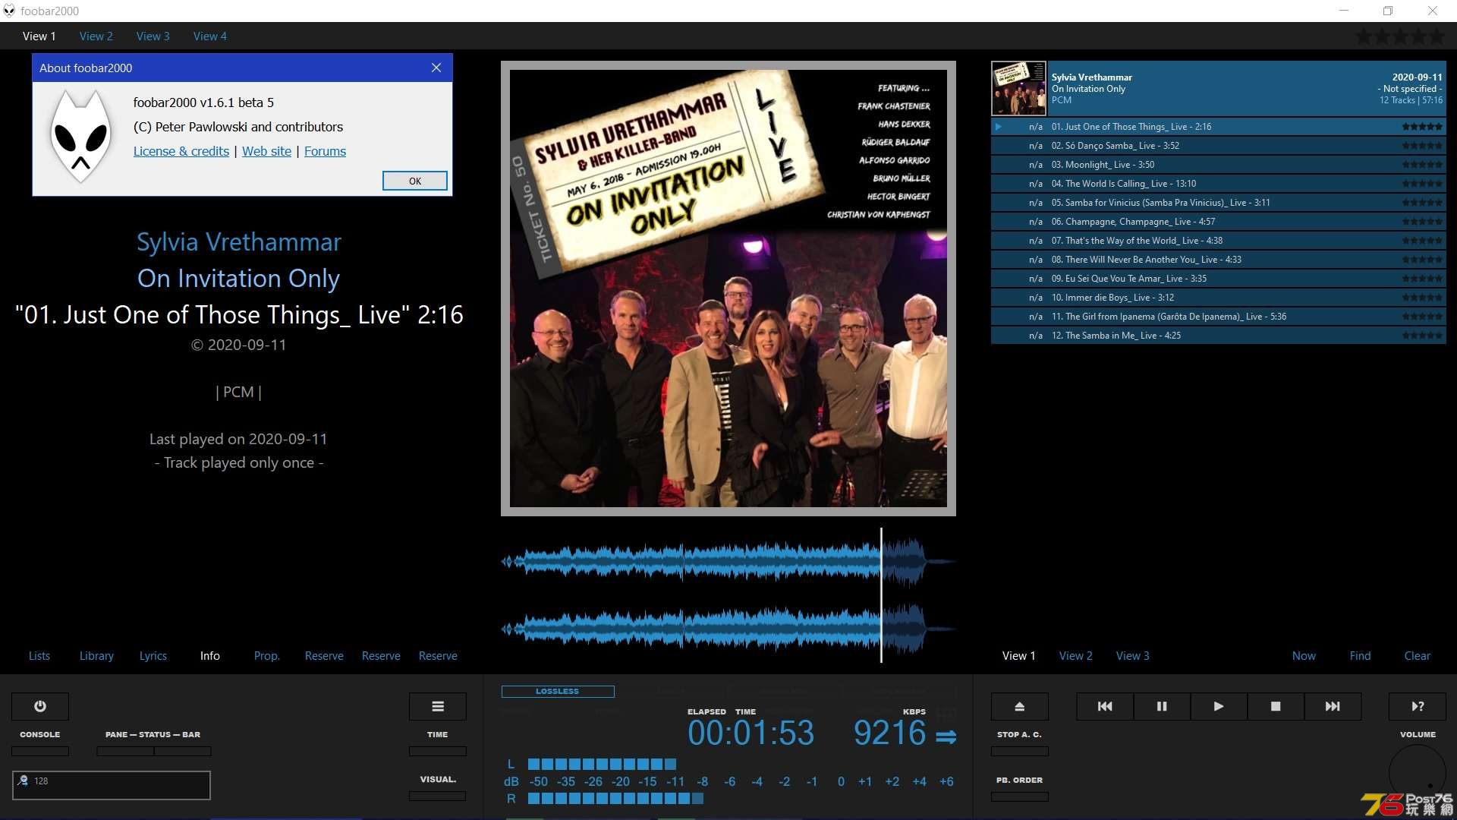Click Now in playlist panel
The image size is (1457, 820).
tap(1304, 656)
